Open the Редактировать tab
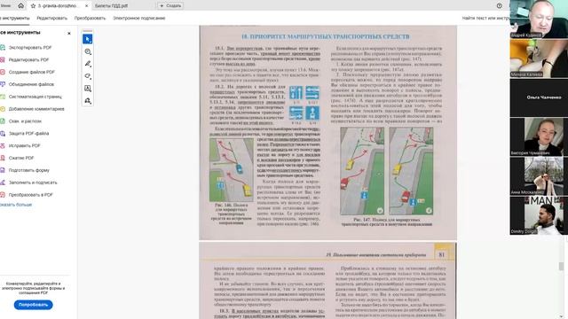Viewport: 568px width, 319px height. coord(51,18)
